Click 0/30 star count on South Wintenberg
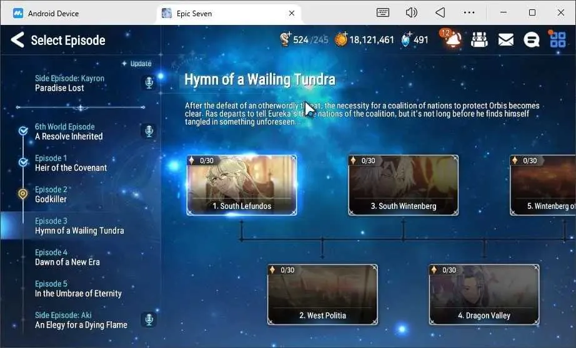This screenshot has width=576, height=348. (x=368, y=161)
